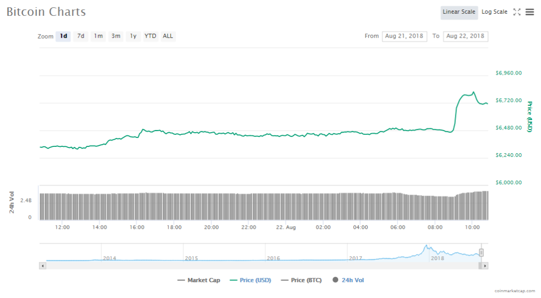Open the chart hamburger context menu
The height and width of the screenshot is (298, 541).
pos(529,12)
